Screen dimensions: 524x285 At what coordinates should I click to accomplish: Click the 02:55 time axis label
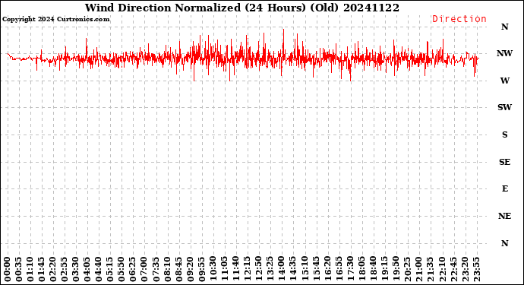coord(65,270)
